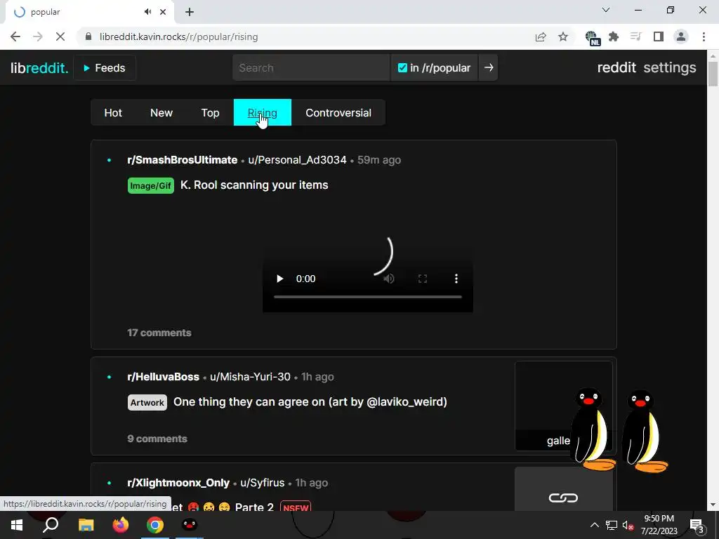The width and height of the screenshot is (719, 539).
Task: Open the r/HelluvaBoss subreddit link
Action: [x=163, y=377]
